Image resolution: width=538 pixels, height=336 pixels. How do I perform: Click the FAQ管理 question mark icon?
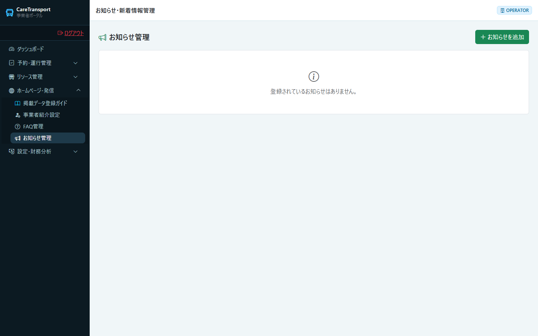[x=18, y=127]
